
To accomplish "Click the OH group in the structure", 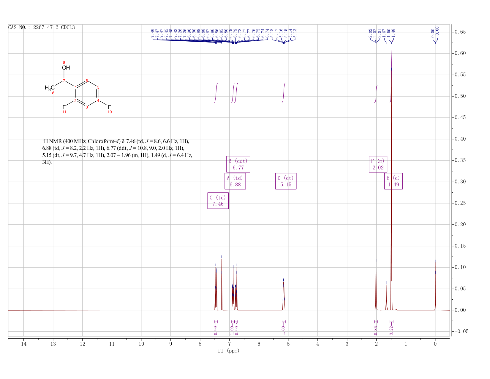I will coord(66,67).
